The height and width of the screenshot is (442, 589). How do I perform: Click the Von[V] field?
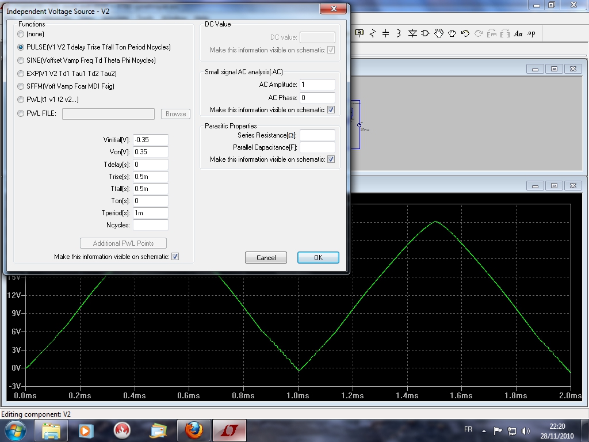pyautogui.click(x=150, y=152)
